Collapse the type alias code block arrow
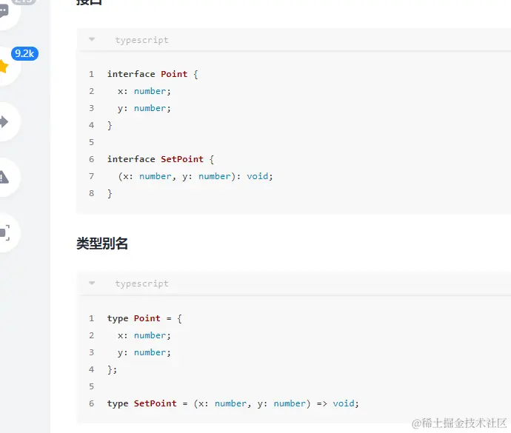The image size is (511, 433). point(92,283)
